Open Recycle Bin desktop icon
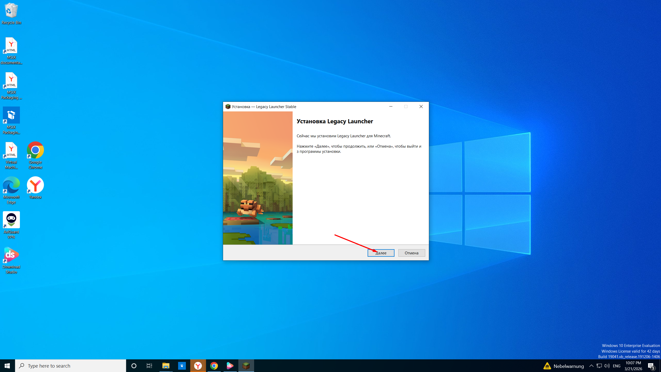661x372 pixels. 11,13
